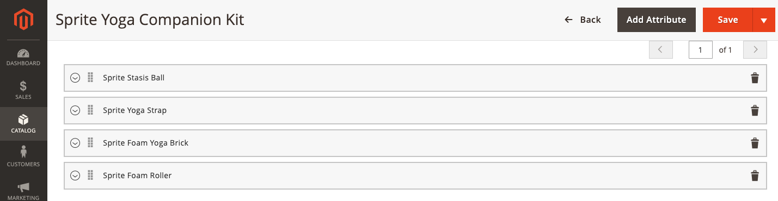Open the Sales menu in sidebar

tap(23, 90)
